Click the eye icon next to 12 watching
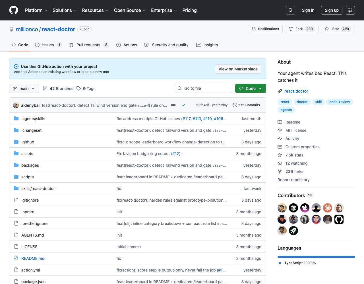The image size is (364, 284). click(x=280, y=163)
